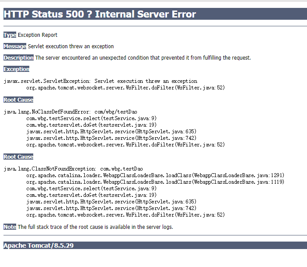Image resolution: width=307 pixels, height=267 pixels.
Task: Click the first Root Cause label
Action: pyautogui.click(x=18, y=100)
